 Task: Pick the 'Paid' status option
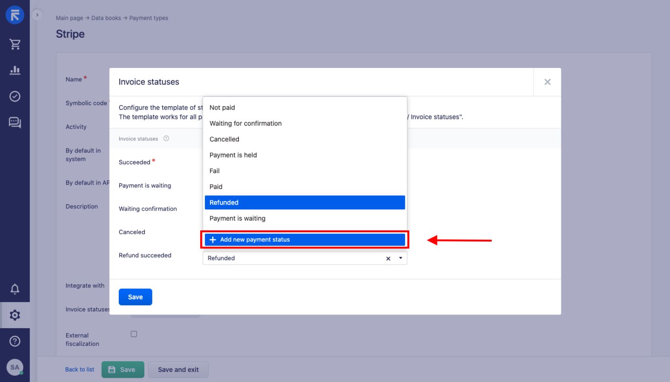tap(305, 187)
